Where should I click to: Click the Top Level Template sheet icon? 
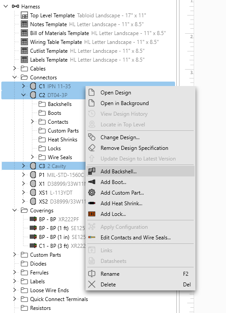pyautogui.click(x=24, y=16)
